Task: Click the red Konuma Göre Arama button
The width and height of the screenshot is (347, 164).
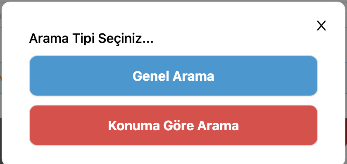Action: [173, 125]
